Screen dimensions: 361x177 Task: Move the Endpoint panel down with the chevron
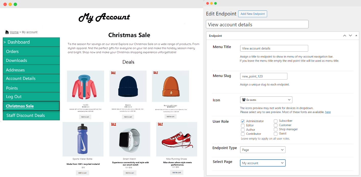tap(350, 36)
